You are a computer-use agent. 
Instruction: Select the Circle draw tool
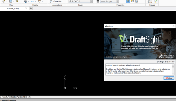coord(4,1)
